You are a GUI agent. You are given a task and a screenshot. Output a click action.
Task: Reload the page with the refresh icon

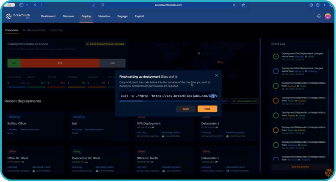point(234,5)
